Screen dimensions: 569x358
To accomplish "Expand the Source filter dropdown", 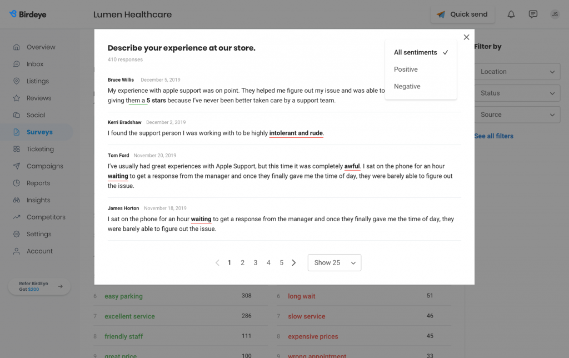I will click(516, 115).
